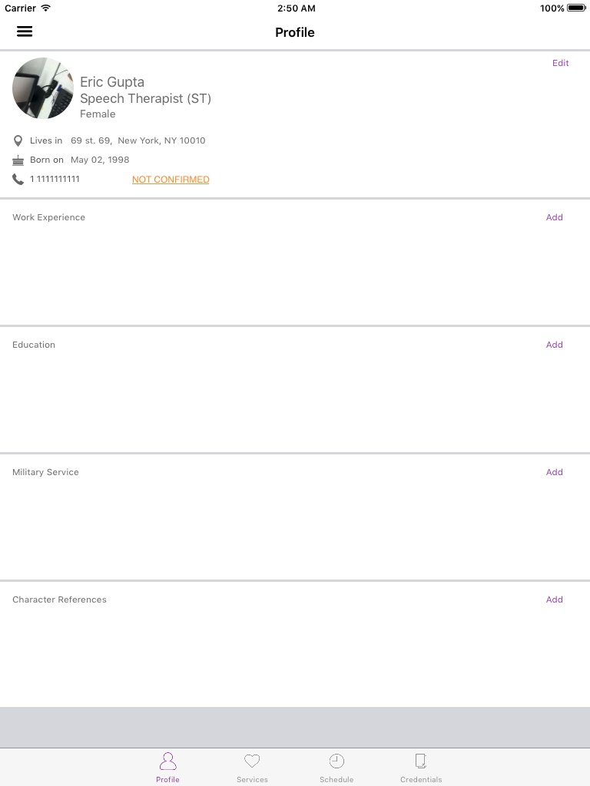The image size is (590, 786).
Task: Click the NOT CONFIRMED phone link
Action: coord(171,180)
